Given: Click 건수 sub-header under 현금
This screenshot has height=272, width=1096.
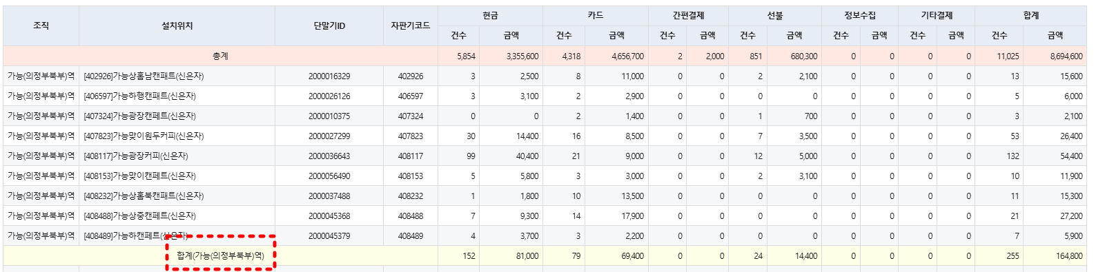Looking at the screenshot, I should tap(458, 35).
